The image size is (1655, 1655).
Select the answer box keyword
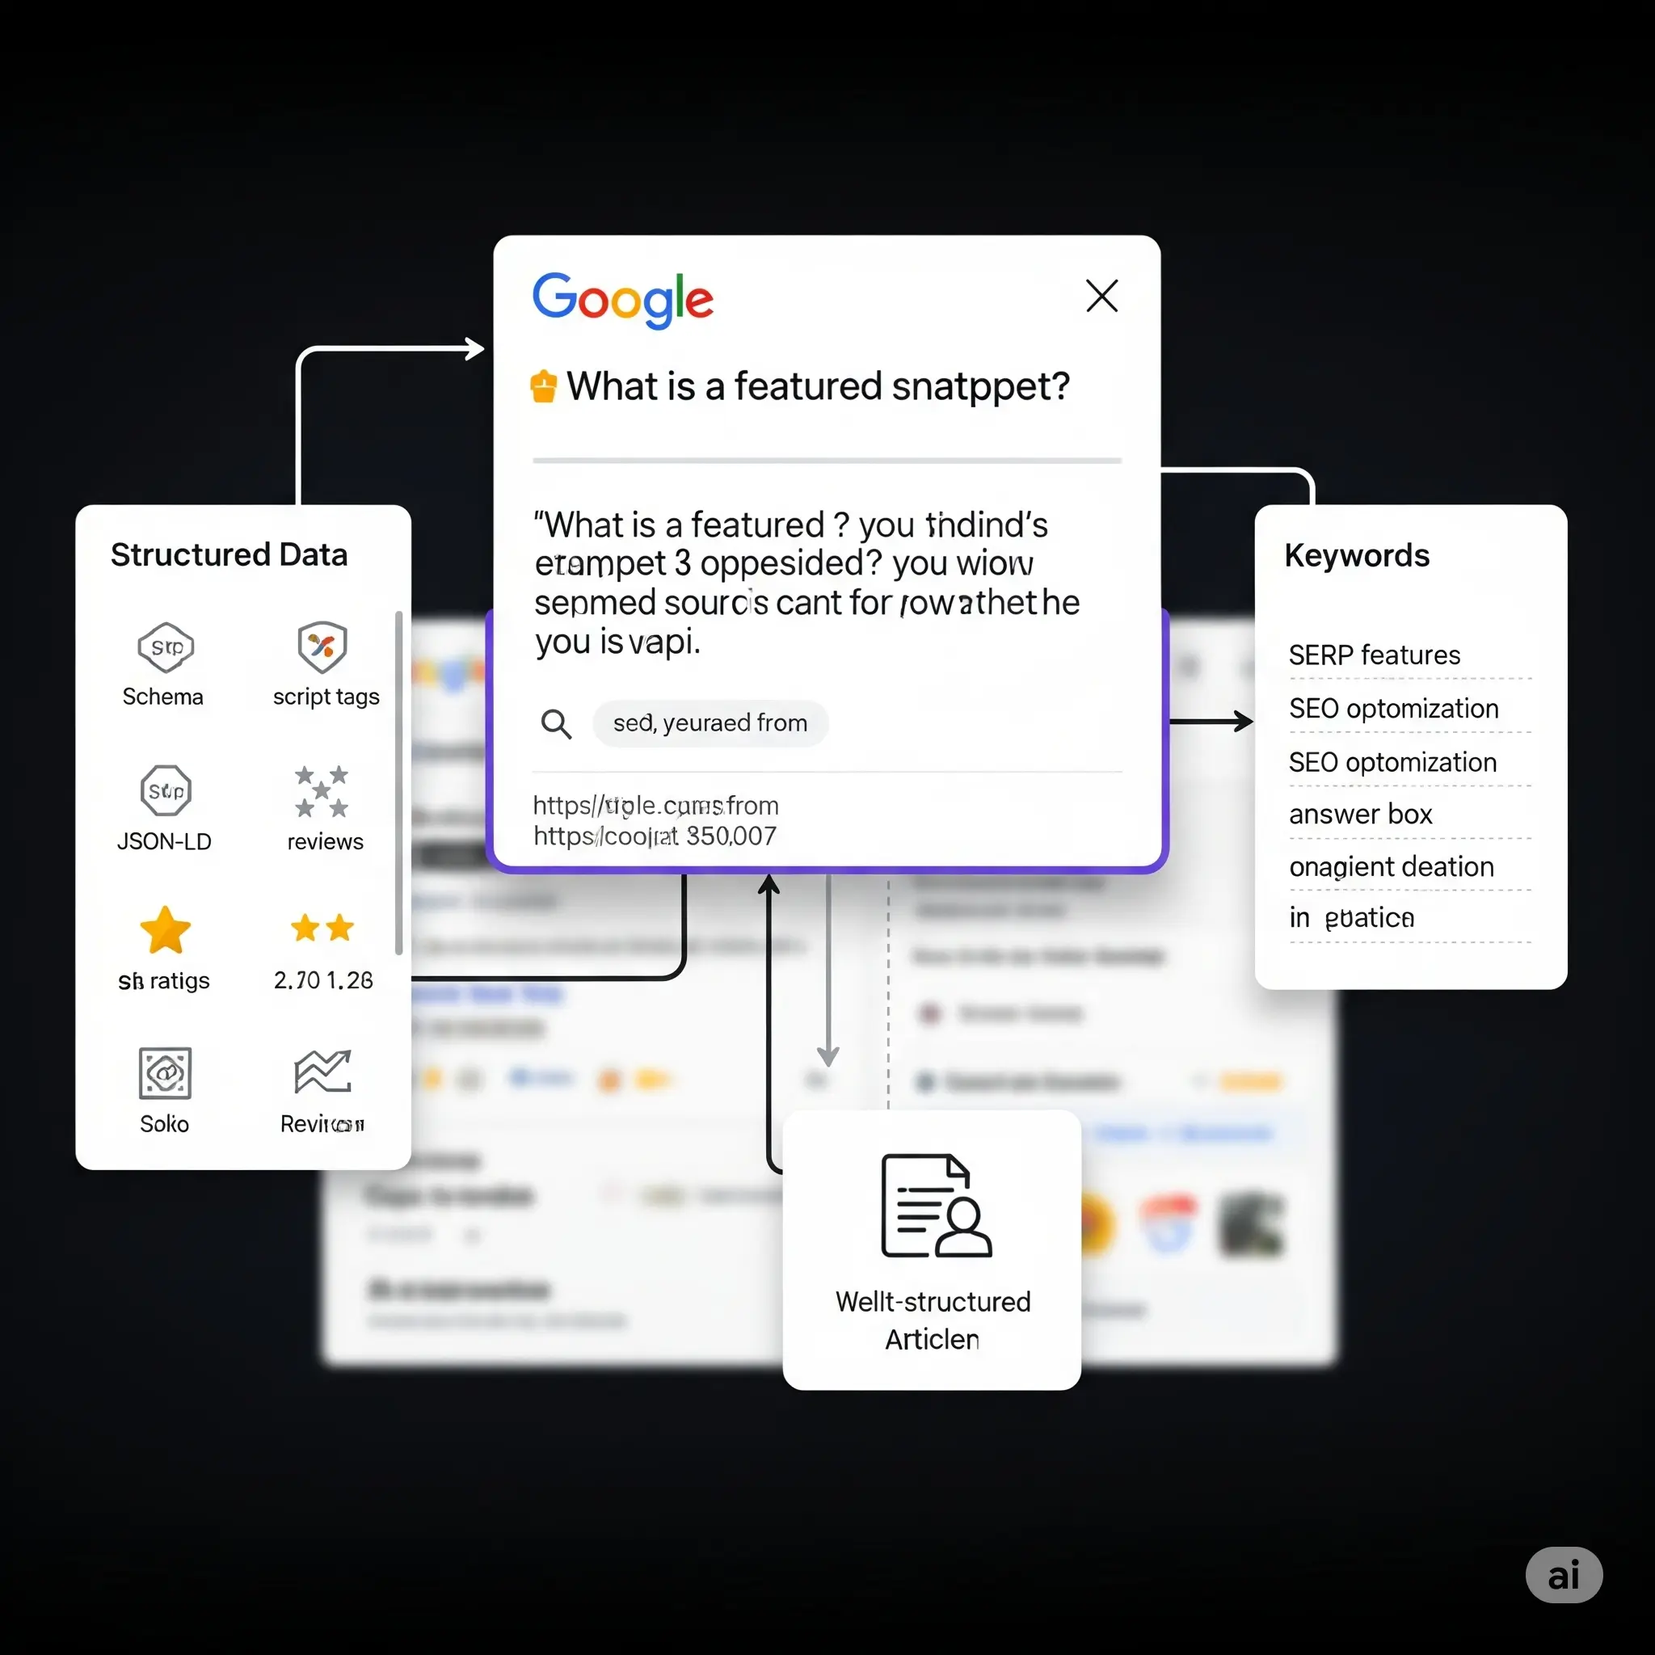pyautogui.click(x=1360, y=814)
